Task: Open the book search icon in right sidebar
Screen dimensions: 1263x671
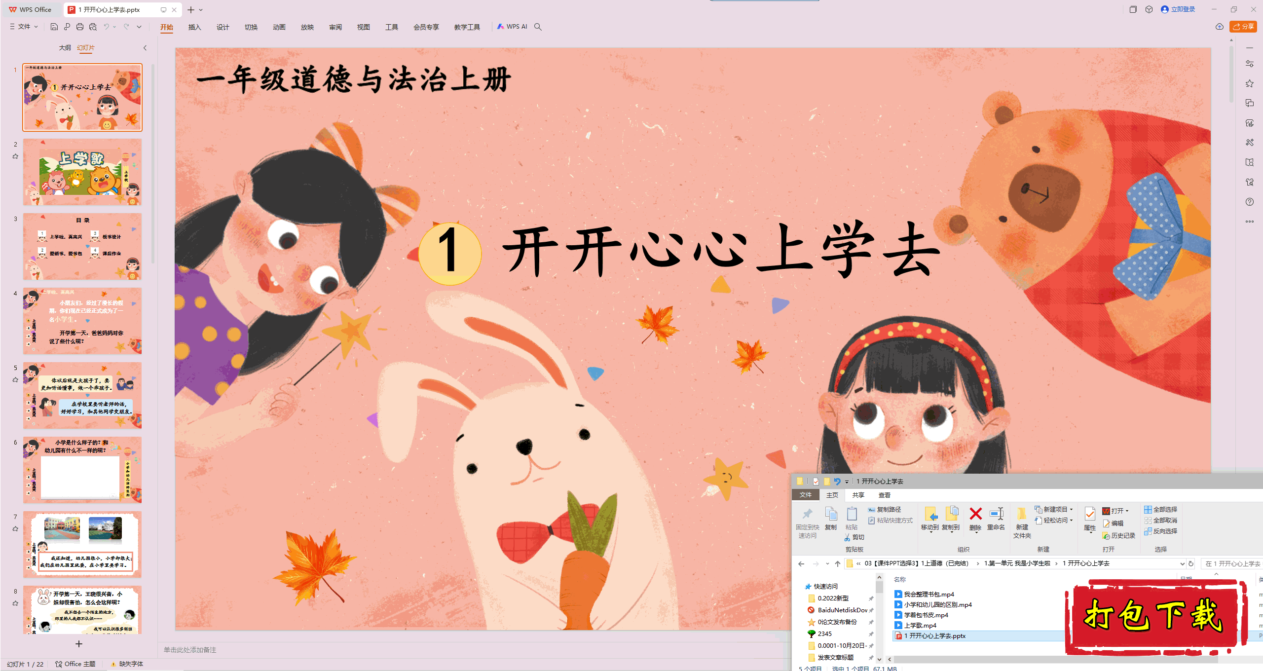Action: tap(1250, 162)
